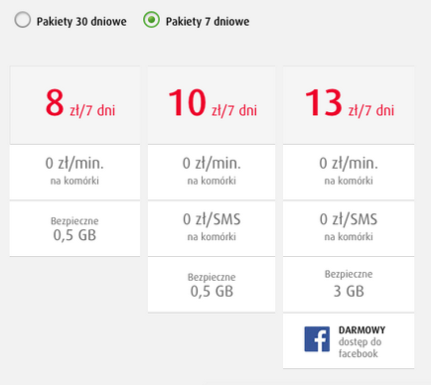
Task: Click Bezpieczne 0,5 GB in 8 zł package
Action: (74, 228)
